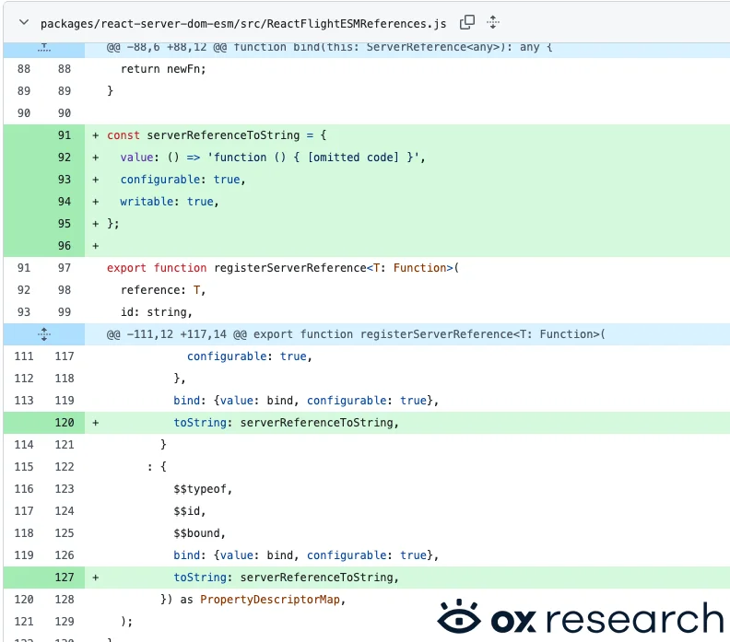Screen dimensions: 730x642
Task: Click file path packages/react-server-dom-esm/src/ReactFlightESMReferences.js
Action: pyautogui.click(x=243, y=24)
